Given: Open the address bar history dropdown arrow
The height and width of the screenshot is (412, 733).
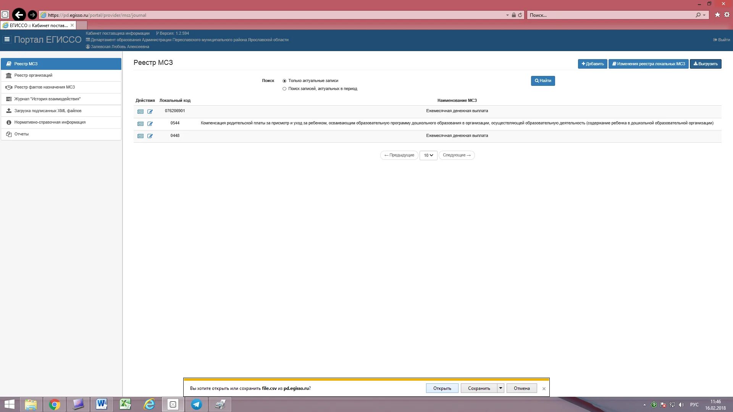Looking at the screenshot, I should [507, 15].
